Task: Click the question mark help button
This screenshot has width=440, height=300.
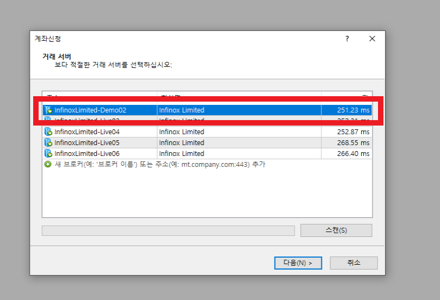Action: coord(347,39)
